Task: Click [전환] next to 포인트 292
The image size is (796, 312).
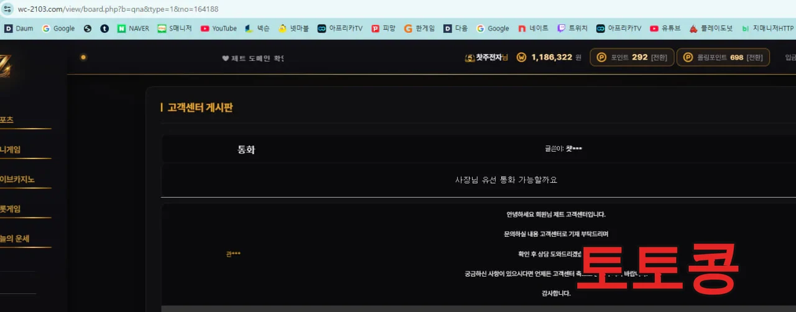Action: (659, 57)
